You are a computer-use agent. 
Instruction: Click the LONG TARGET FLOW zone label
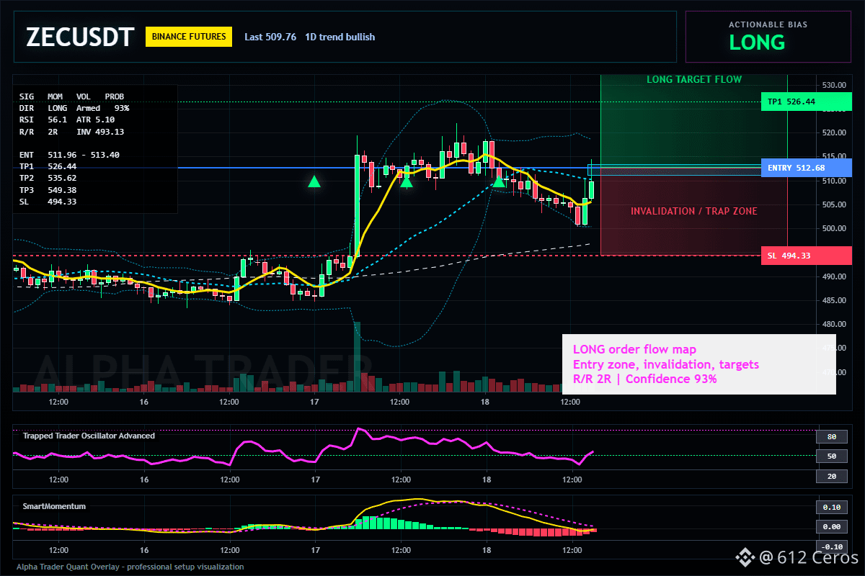693,80
